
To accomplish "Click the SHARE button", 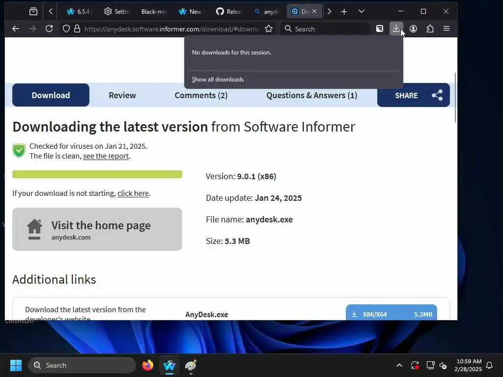I will coord(414,95).
